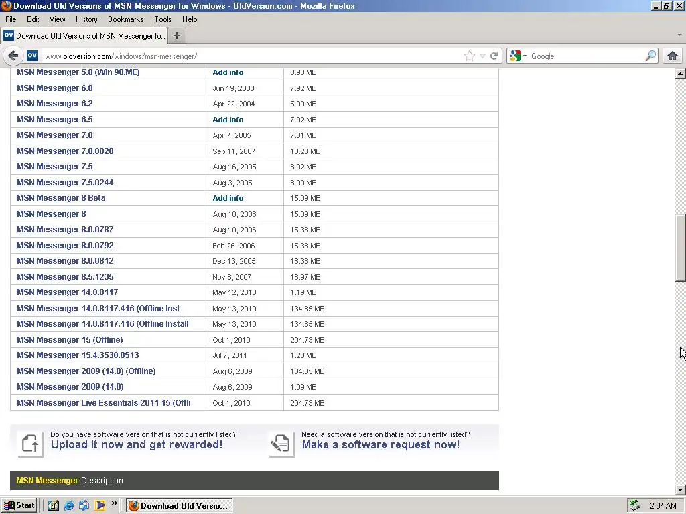This screenshot has height=514, width=686.
Task: Click the OldVersion site identity icon in address bar
Action: point(32,56)
